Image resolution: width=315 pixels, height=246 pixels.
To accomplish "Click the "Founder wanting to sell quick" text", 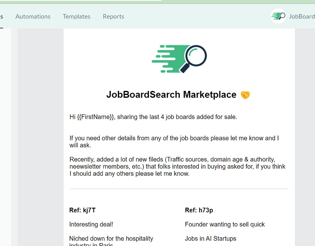I will pyautogui.click(x=225, y=225).
